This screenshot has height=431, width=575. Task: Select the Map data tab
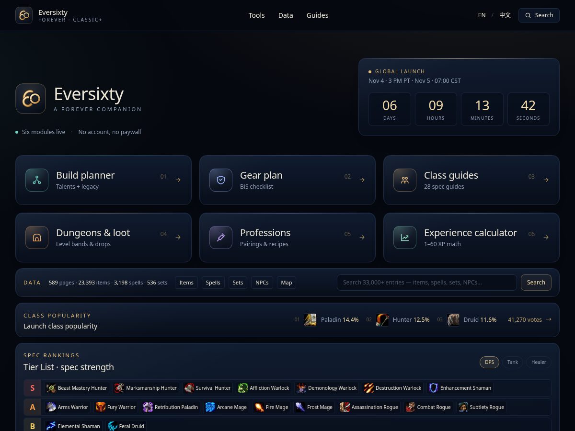pyautogui.click(x=287, y=283)
